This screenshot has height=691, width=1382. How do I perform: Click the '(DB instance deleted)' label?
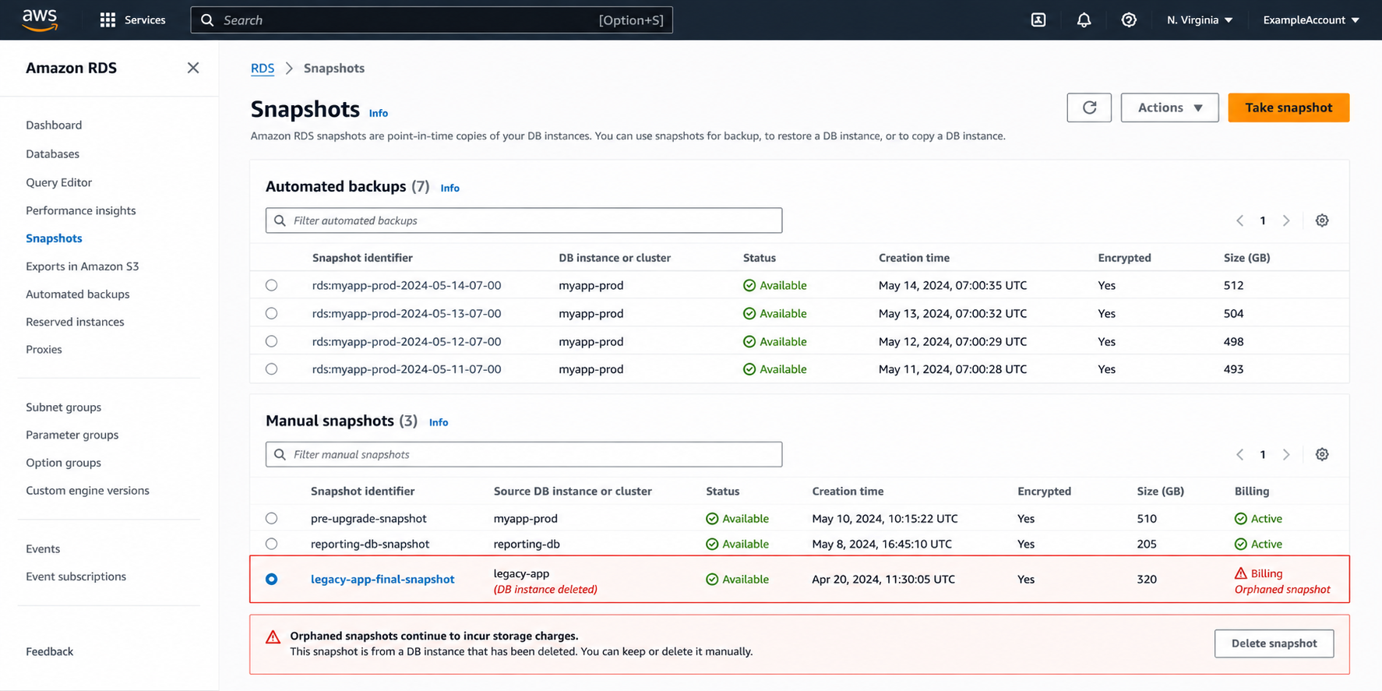(545, 590)
